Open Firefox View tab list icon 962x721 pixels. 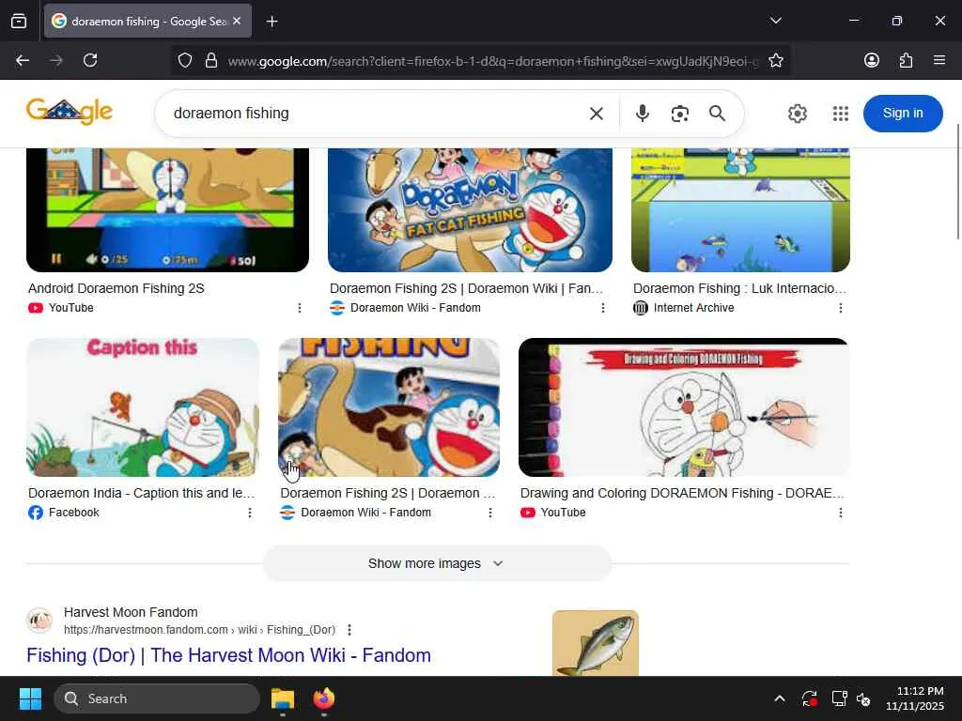coord(19,21)
